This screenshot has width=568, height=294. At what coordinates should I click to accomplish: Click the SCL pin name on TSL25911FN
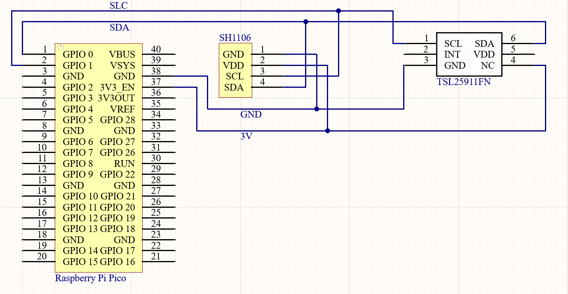pyautogui.click(x=453, y=44)
